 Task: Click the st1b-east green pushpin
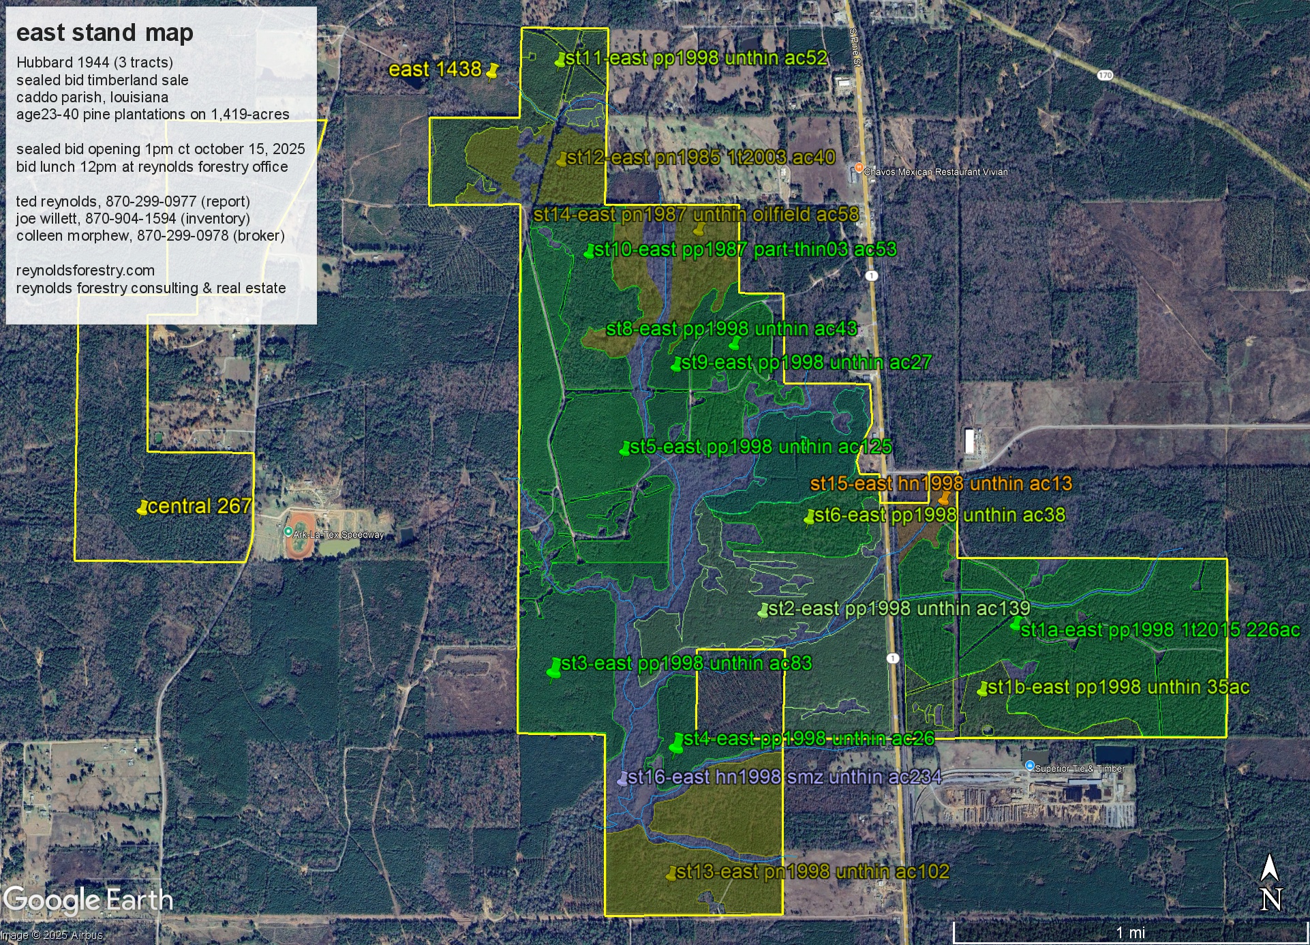(x=982, y=691)
